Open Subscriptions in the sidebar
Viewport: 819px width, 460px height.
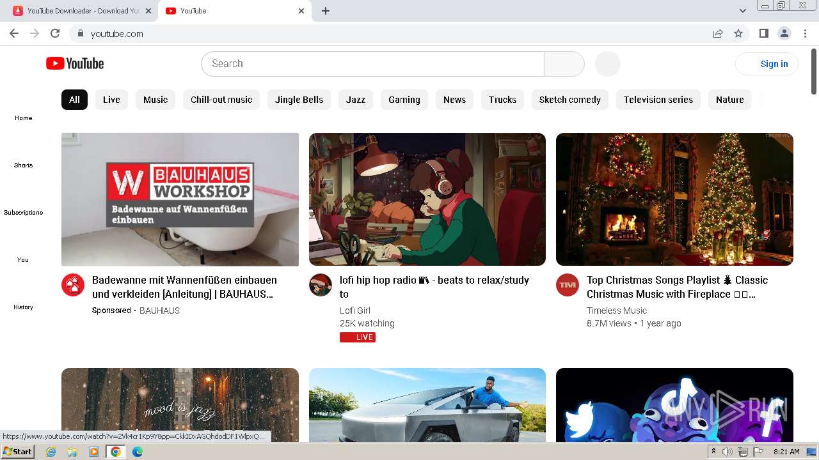[x=23, y=212]
